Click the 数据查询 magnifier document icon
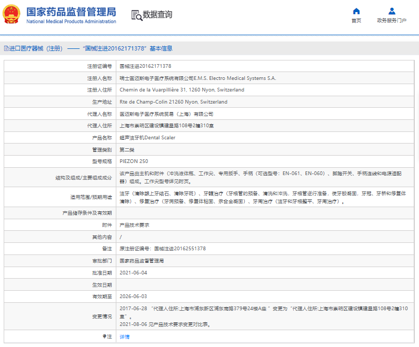Screen dimensions: 419x347 [x=137, y=15]
